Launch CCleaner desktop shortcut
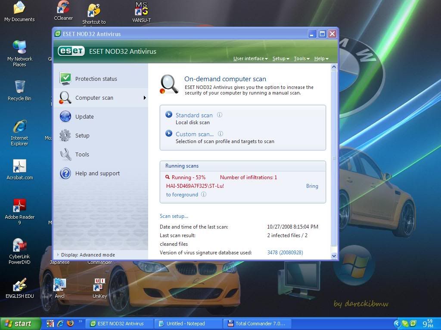Image resolution: width=441 pixels, height=330 pixels. click(63, 11)
